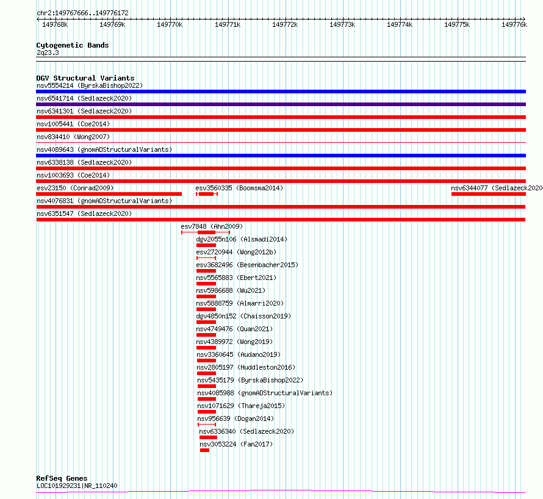Open esv3682496 (Besenbacher2015) label

click(x=247, y=265)
